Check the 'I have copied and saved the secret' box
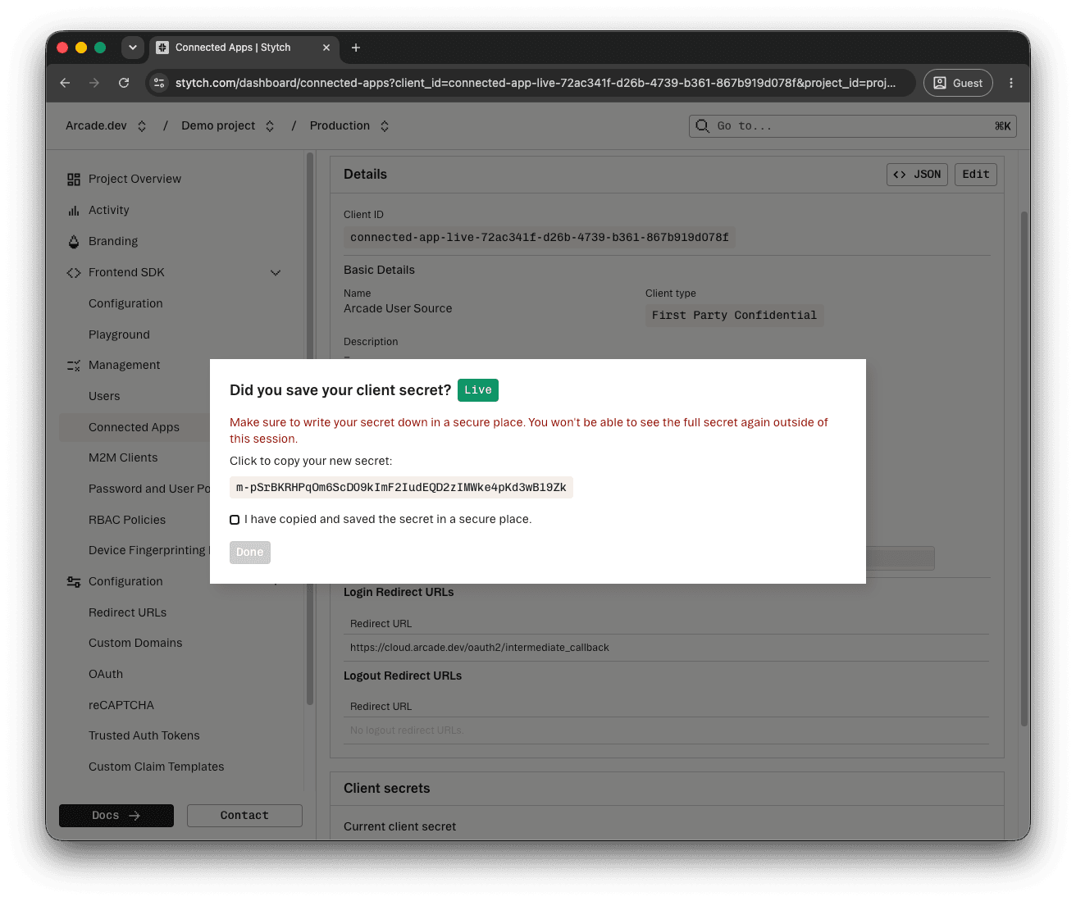Screen dimensions: 1076x901 pyautogui.click(x=235, y=520)
